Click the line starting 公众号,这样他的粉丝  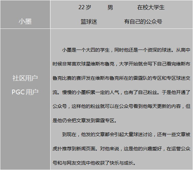[x=121, y=106]
